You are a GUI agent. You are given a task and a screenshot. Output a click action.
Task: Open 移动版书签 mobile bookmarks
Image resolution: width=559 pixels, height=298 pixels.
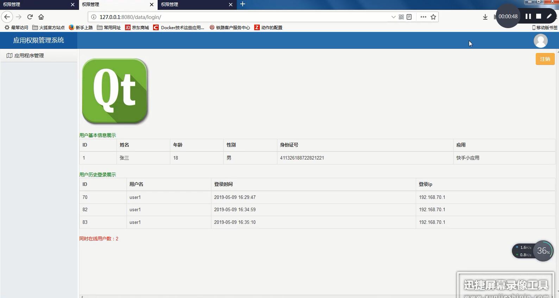[545, 27]
